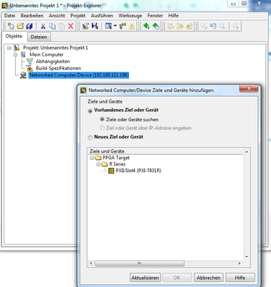Click the PXI-7831R FPGA chip icon

pos(111,171)
